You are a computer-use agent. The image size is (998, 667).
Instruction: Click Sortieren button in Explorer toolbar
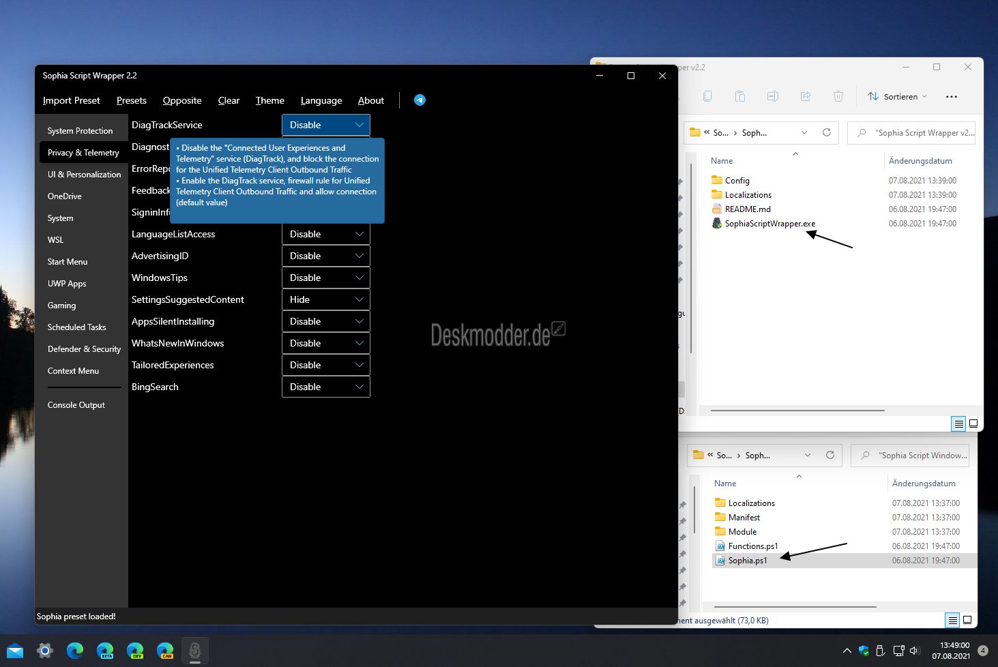pos(897,97)
